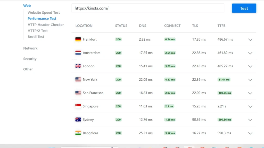Click the URL input showing kinsta.com

[148, 8]
